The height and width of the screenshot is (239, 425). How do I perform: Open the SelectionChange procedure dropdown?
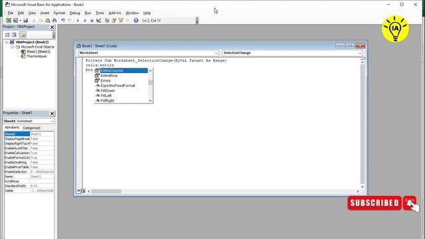coord(360,53)
